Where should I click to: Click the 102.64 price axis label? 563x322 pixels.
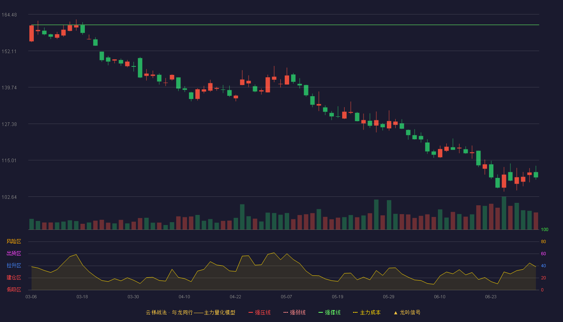(9, 197)
